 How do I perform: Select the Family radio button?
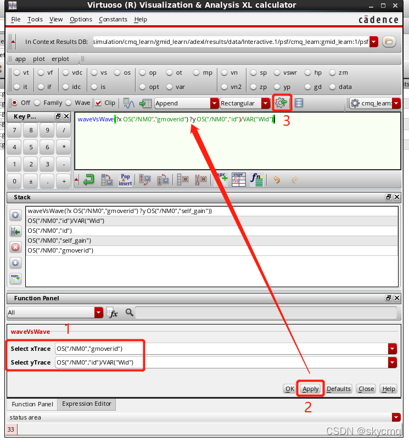click(37, 103)
